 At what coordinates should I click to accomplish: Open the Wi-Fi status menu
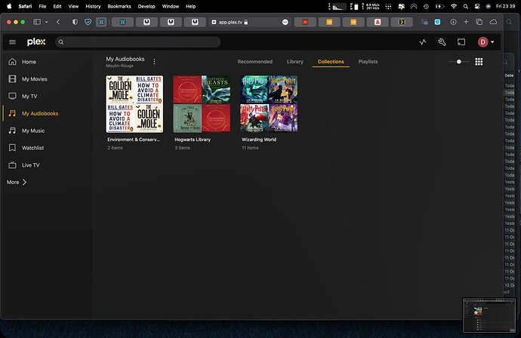coord(454,6)
